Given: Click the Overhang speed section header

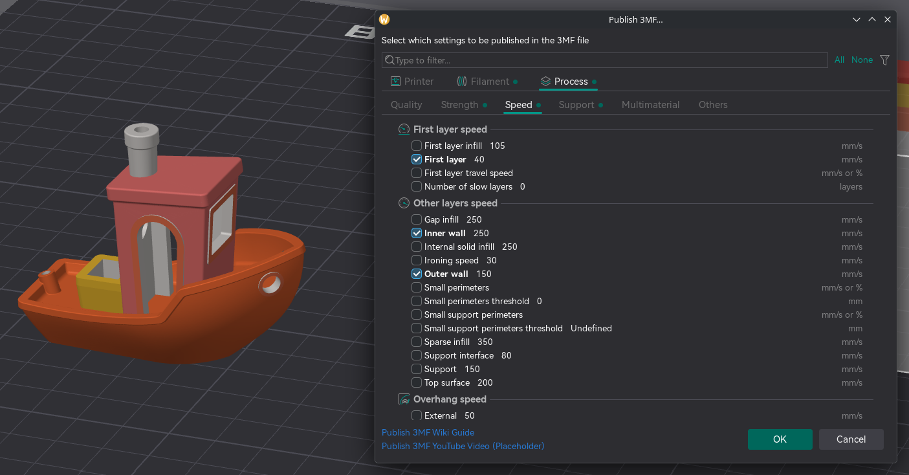Looking at the screenshot, I should 450,399.
